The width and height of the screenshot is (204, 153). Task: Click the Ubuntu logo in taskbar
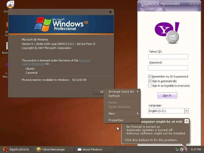[5, 149]
